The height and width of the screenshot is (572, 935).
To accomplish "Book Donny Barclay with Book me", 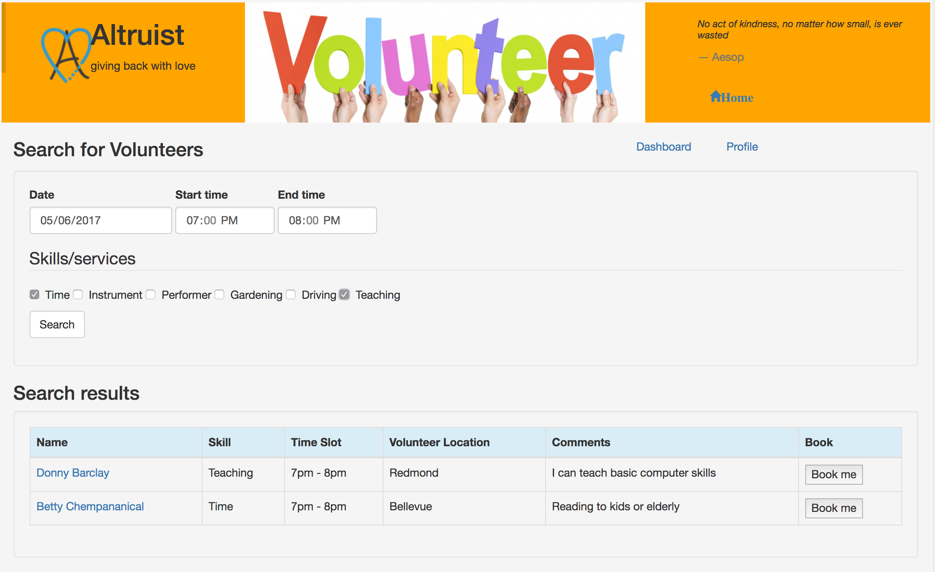I will [833, 475].
